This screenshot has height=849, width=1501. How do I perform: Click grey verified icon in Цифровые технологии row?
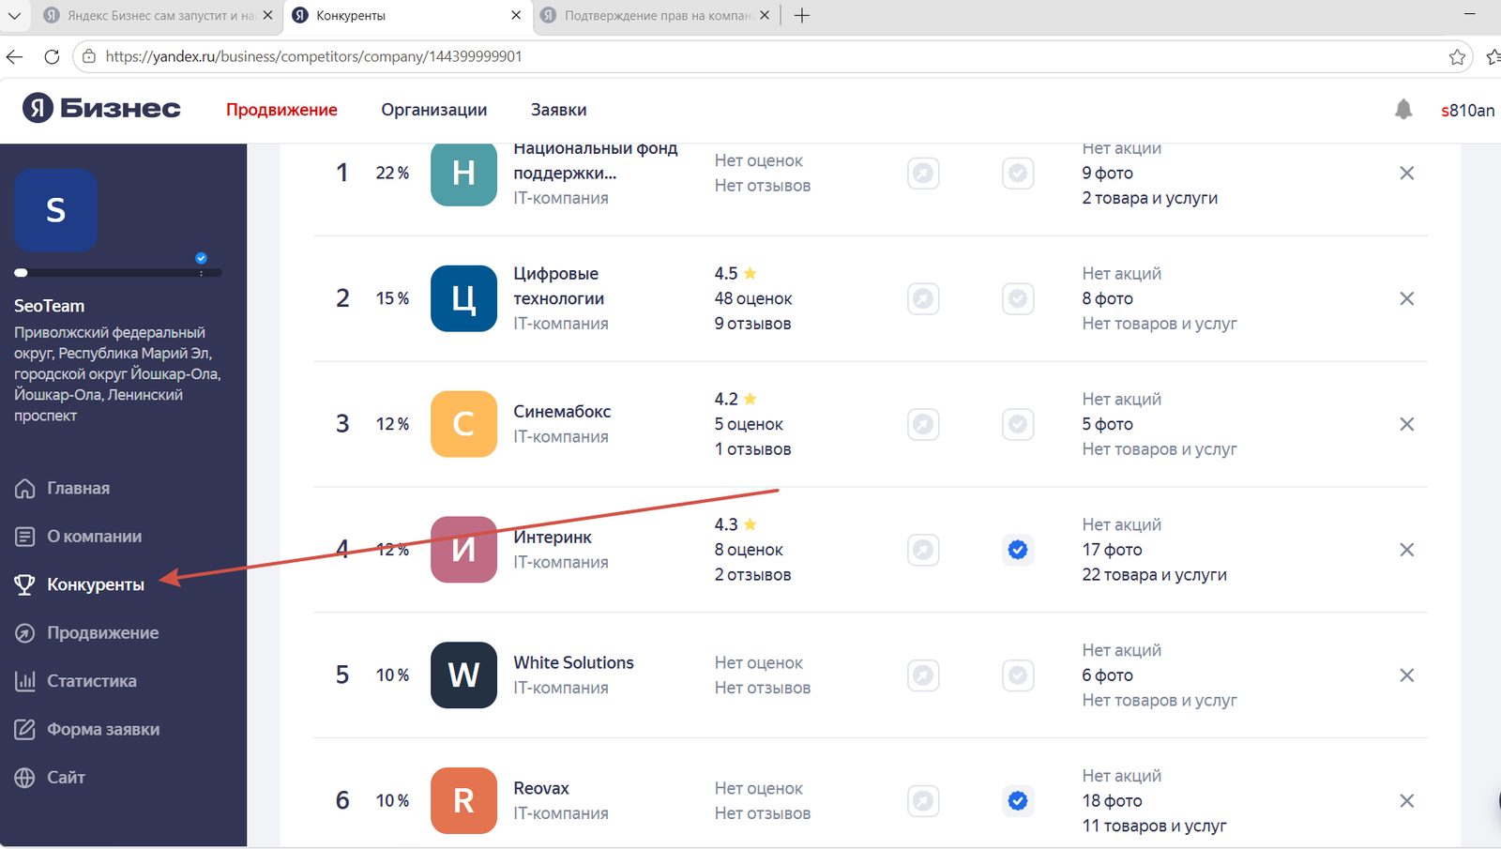pyautogui.click(x=1018, y=298)
